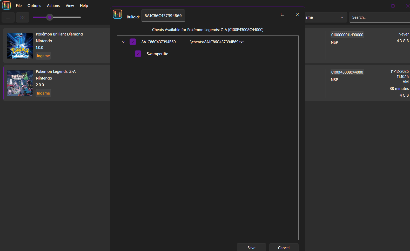
Task: Click the 8A1C86C437394B69 tree row label
Action: pos(158,42)
